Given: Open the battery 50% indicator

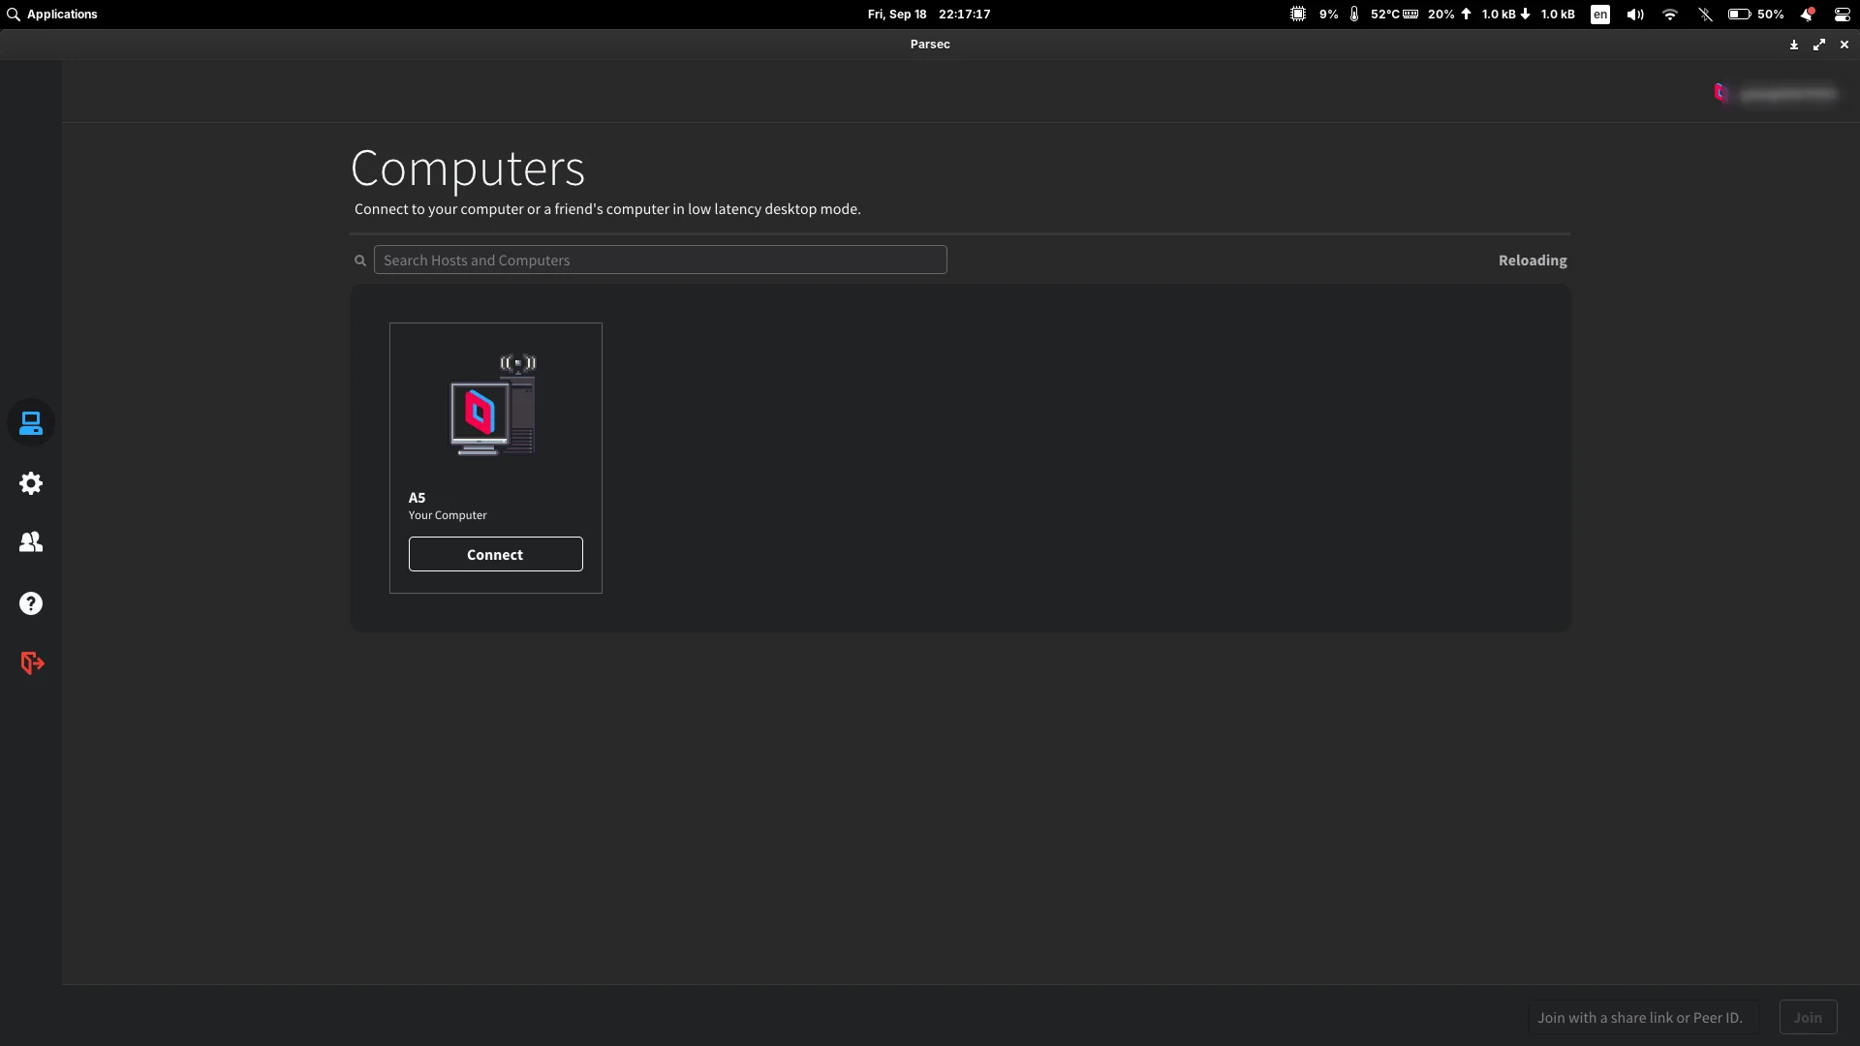Looking at the screenshot, I should tap(1756, 15).
